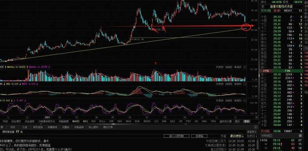The image size is (308, 151).
Task: Select the BRAR indicator tab
Action: [147, 121]
